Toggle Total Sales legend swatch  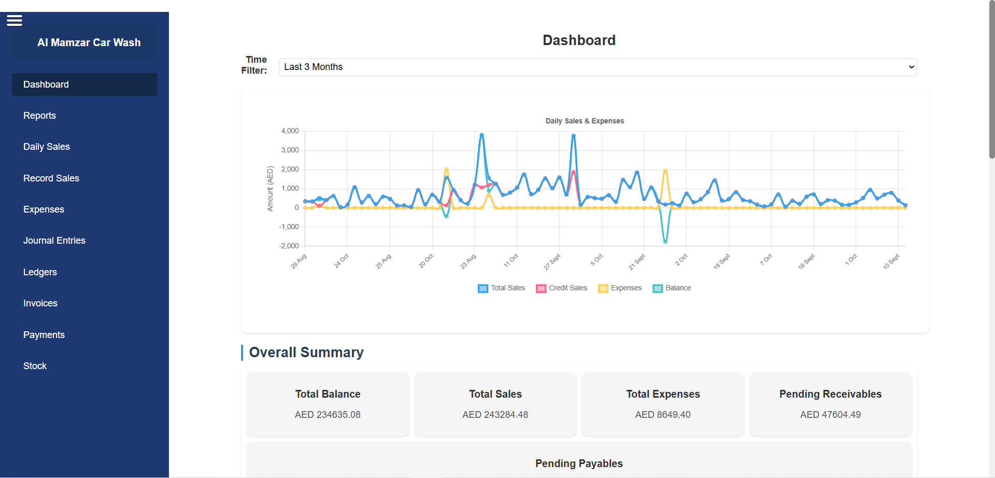pyautogui.click(x=483, y=288)
